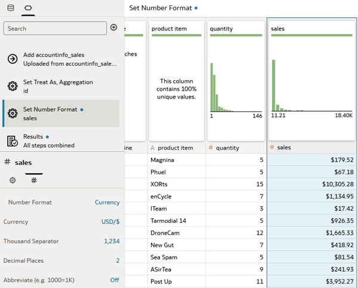Screen dimensions: 358x288
Task: Select the Set Treat As, Aggregation step
Action: click(58, 86)
